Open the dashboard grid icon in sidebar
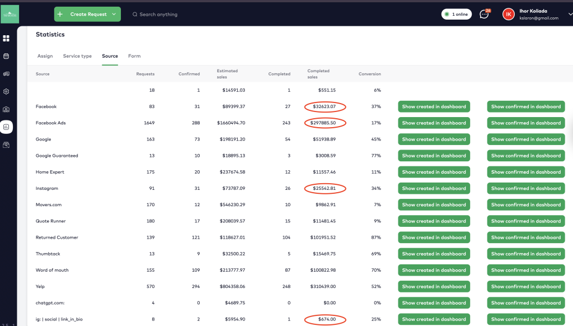Viewport: 573px width, 326px height. pyautogui.click(x=6, y=39)
